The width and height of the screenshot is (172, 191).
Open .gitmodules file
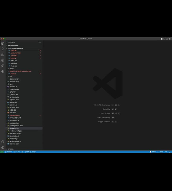pos(24,94)
